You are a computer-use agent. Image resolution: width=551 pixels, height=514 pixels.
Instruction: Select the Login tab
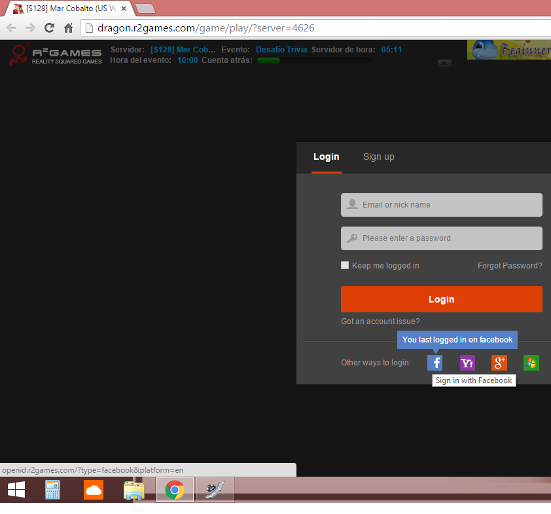tap(326, 156)
